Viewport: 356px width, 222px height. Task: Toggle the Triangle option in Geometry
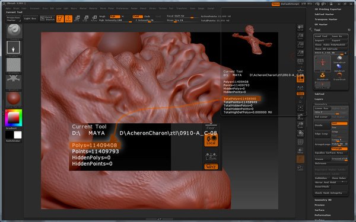[339, 149]
